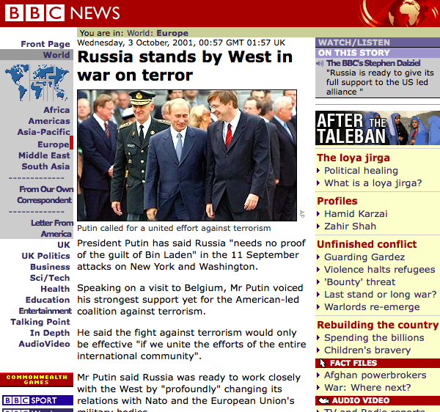Click the Putin photo in article
Viewport: 440px width, 412px height.
point(187,155)
